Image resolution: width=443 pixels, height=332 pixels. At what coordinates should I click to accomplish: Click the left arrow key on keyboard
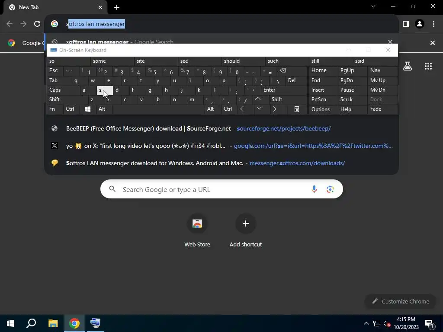tap(242, 109)
